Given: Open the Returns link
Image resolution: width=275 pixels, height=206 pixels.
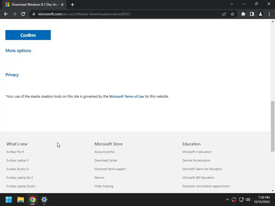Looking at the screenshot, I should pos(99,178).
